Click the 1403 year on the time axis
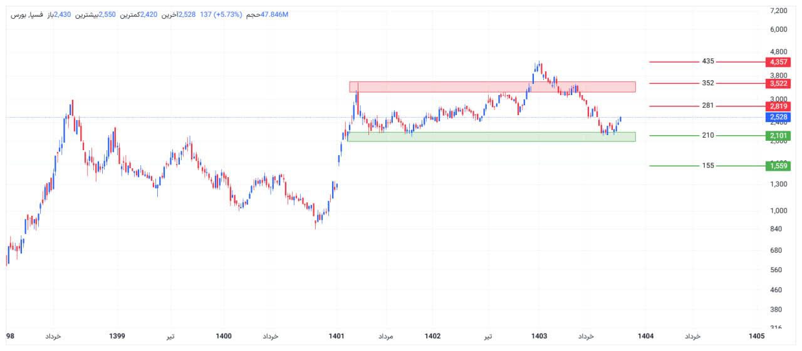 pos(539,336)
